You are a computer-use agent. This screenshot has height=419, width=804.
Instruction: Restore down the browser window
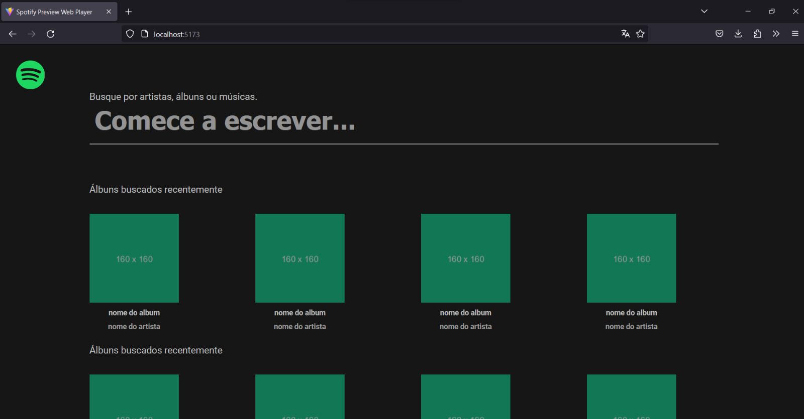click(772, 11)
